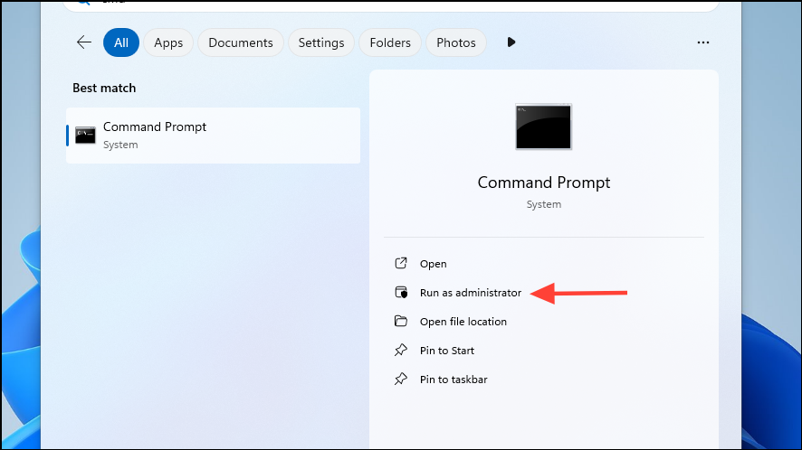The width and height of the screenshot is (802, 450).
Task: Click Open in the Command Prompt actions
Action: click(x=433, y=264)
